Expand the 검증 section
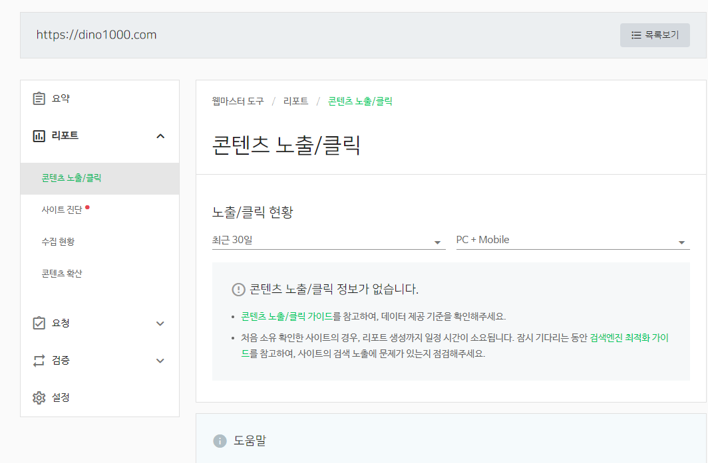 pos(160,360)
